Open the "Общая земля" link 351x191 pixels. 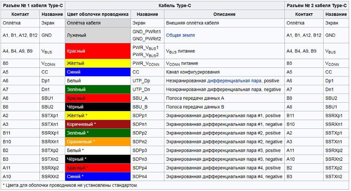coord(180,35)
